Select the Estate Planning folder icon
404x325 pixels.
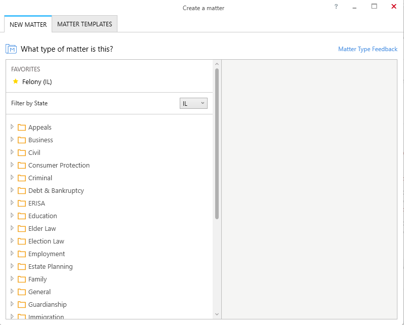pyautogui.click(x=22, y=267)
